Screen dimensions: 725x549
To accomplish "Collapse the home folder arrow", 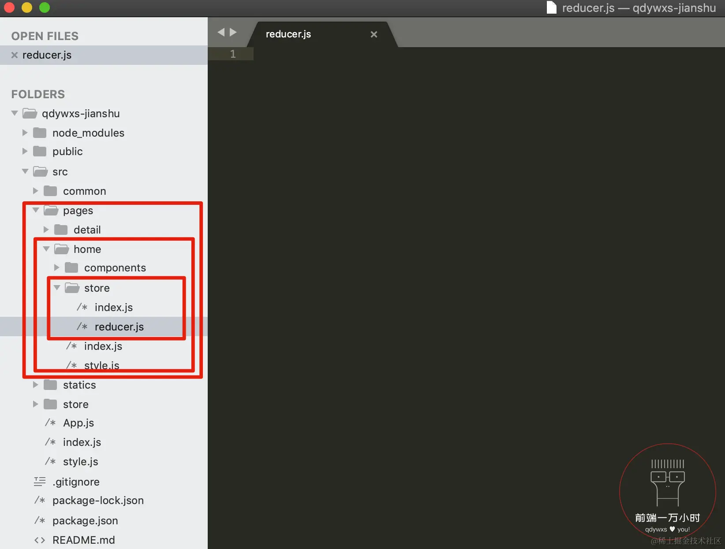I will point(46,249).
